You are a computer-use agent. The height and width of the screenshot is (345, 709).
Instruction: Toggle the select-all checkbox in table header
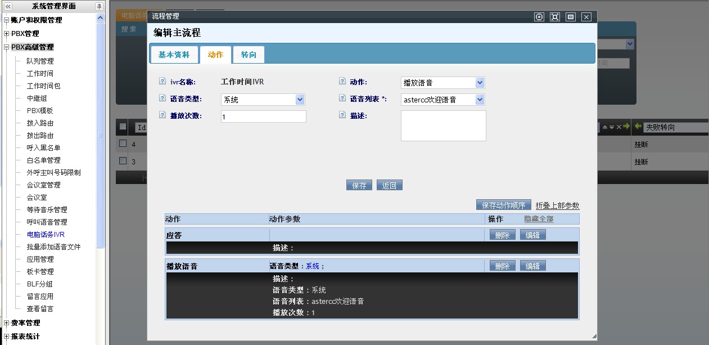point(123,127)
